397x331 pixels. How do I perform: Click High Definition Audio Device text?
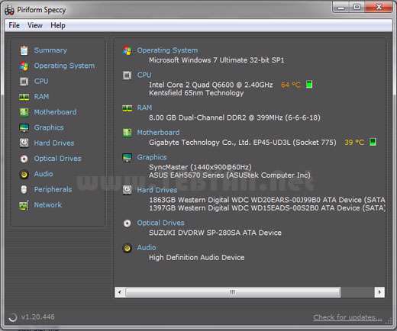pyautogui.click(x=196, y=258)
